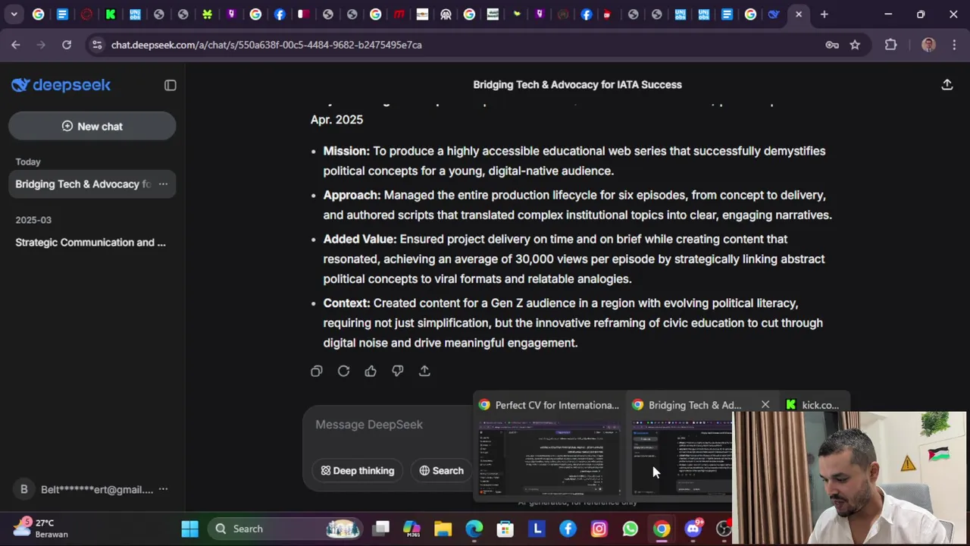Open WhatsApp from the taskbar
Image resolution: width=970 pixels, height=546 pixels.
630,529
